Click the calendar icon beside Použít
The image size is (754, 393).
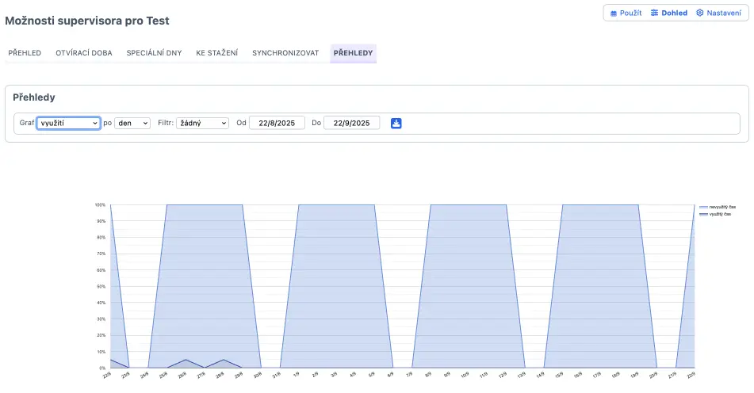613,13
